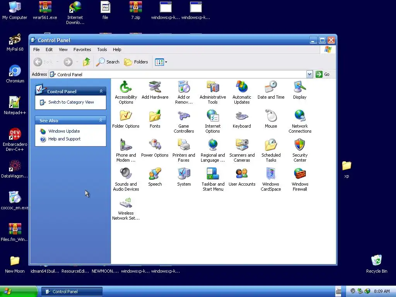Viewport: 396px width, 297px height.
Task: Select MyPal 68 desktop shortcut
Action: pos(15,42)
